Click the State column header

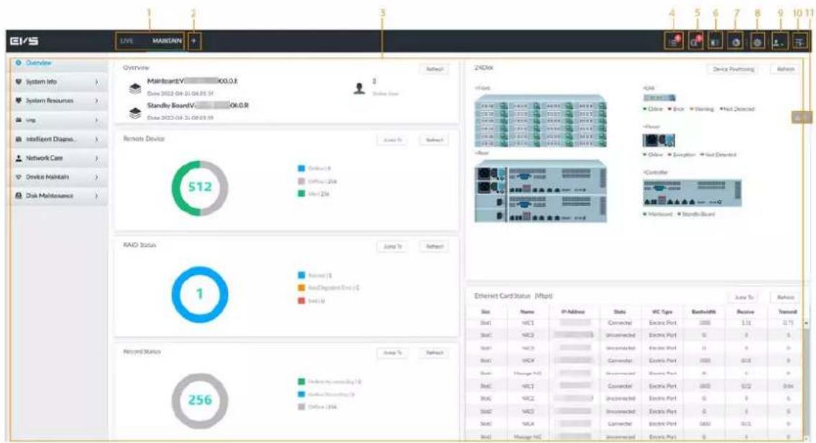[620, 312]
